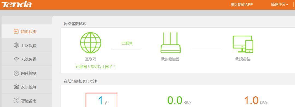This screenshot has height=107, width=295.
Task: Click the 终端设备 label
Action: pos(243,59)
